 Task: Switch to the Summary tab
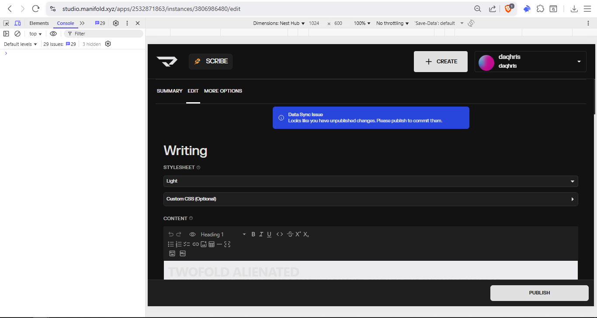coord(170,91)
